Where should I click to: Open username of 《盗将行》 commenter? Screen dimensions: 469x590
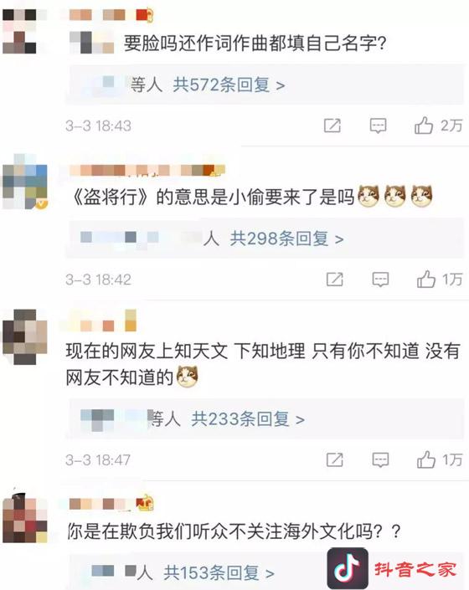(147, 170)
